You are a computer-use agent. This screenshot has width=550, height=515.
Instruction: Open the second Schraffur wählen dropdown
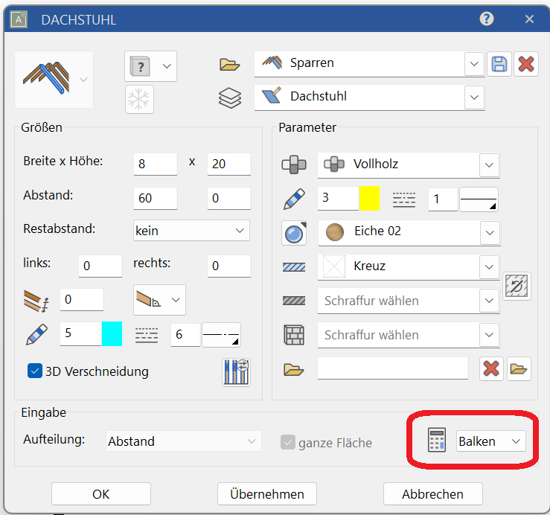(489, 335)
